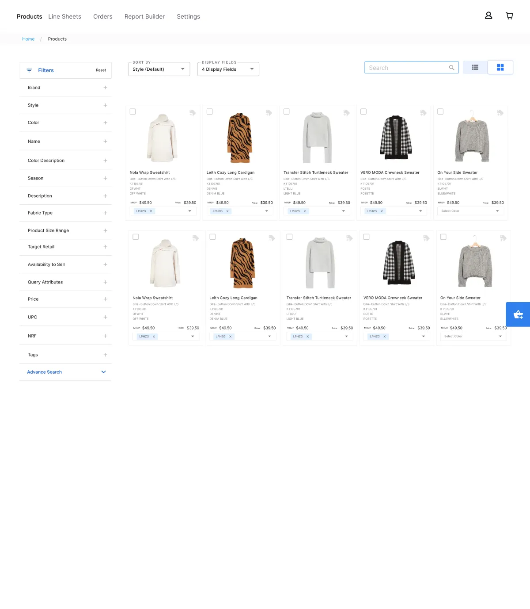Click tag icon on bottom-row On Your Side Sweater
This screenshot has height=609, width=530.
click(503, 238)
